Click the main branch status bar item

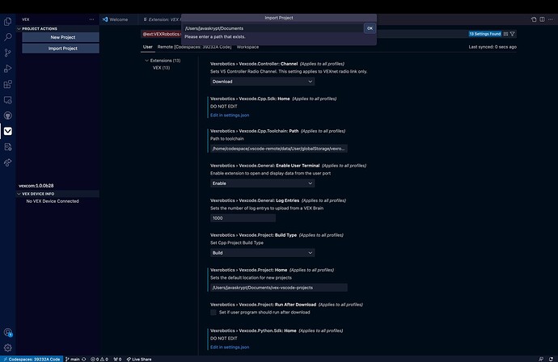point(73,359)
